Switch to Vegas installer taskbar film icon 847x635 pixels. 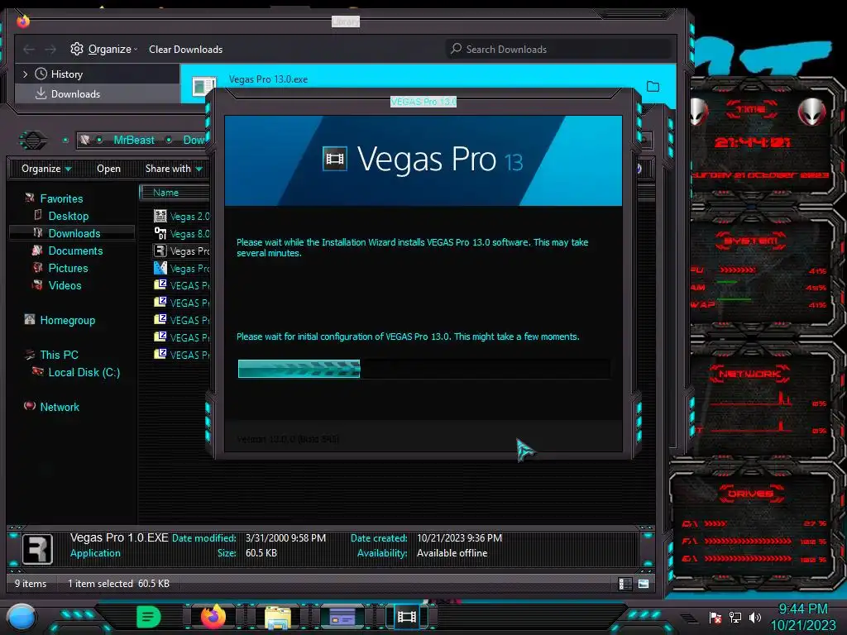tap(407, 617)
